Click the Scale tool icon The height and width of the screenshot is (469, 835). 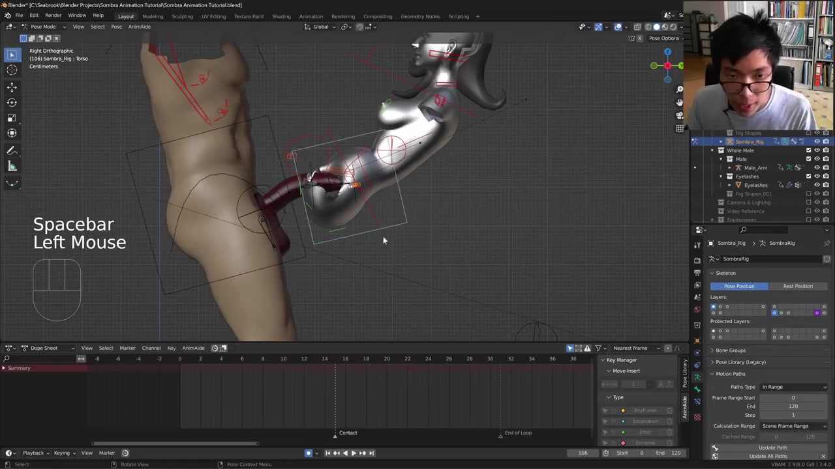pyautogui.click(x=12, y=118)
